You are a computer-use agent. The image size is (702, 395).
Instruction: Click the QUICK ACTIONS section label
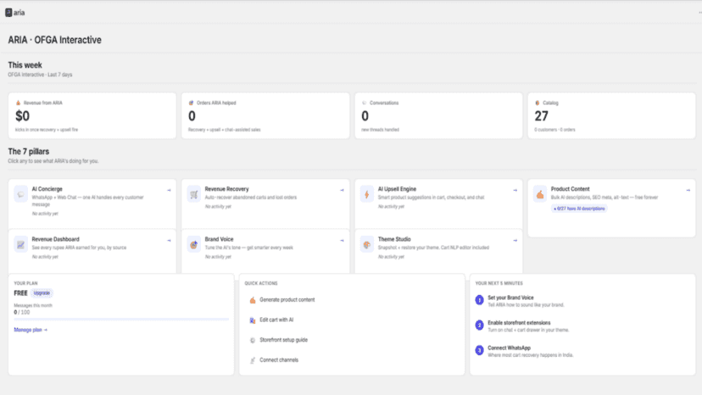pyautogui.click(x=261, y=283)
